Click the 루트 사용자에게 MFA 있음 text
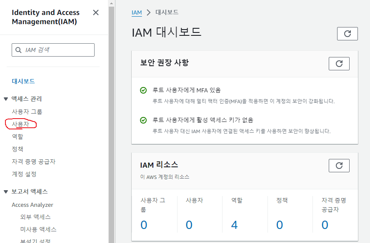 [186, 90]
